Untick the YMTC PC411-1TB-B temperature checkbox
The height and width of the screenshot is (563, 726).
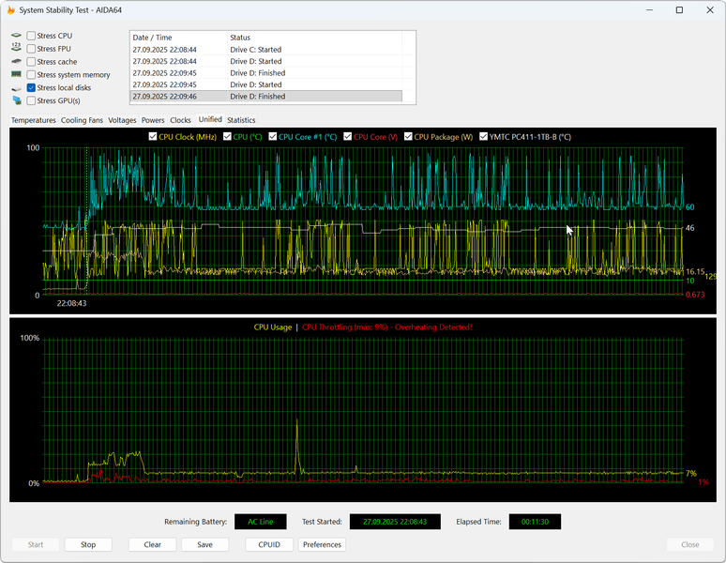(484, 137)
